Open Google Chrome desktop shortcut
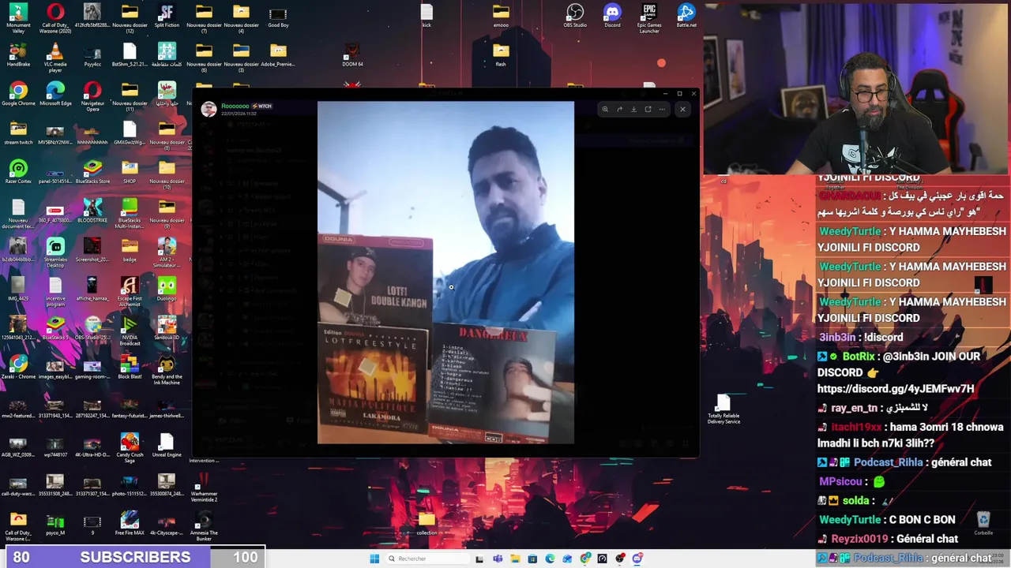This screenshot has width=1011, height=568. [18, 93]
